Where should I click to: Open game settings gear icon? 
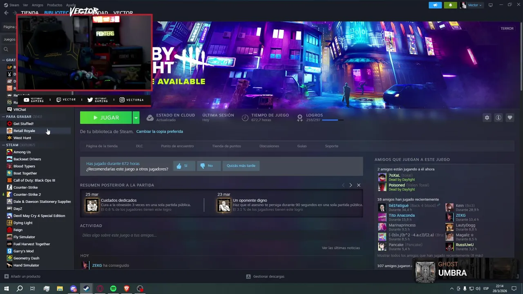[x=487, y=118]
